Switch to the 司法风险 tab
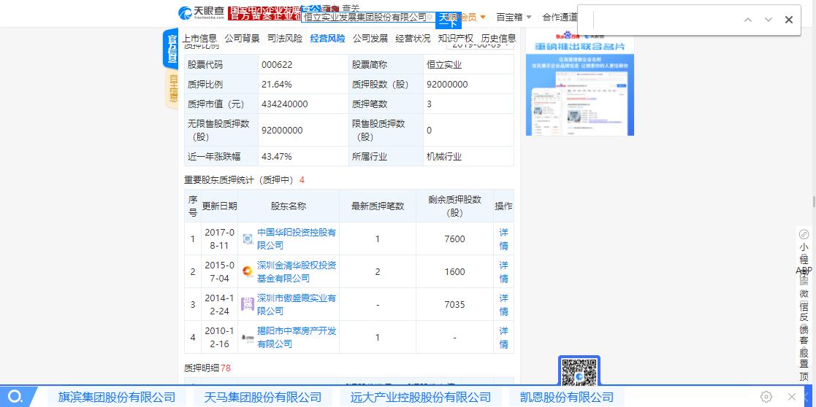The image size is (816, 407). (x=285, y=38)
